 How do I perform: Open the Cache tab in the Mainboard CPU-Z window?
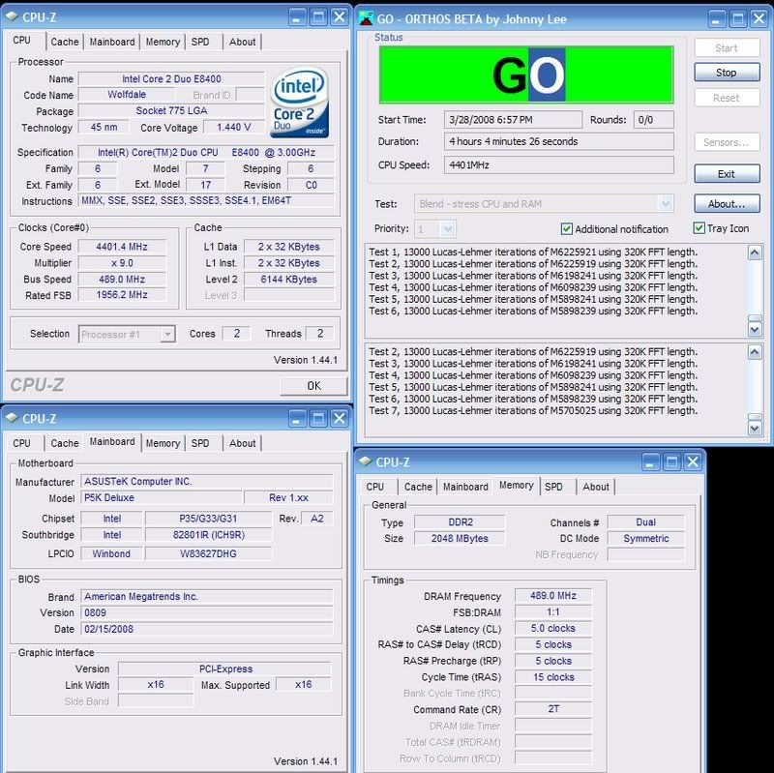point(65,443)
